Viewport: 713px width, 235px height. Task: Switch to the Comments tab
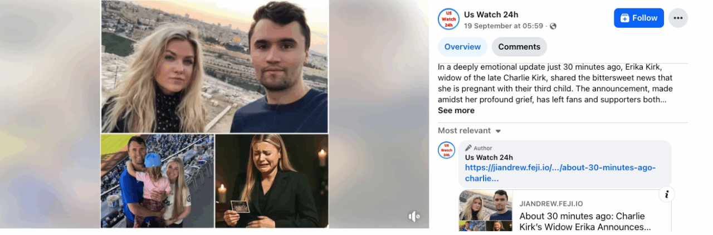(x=519, y=47)
